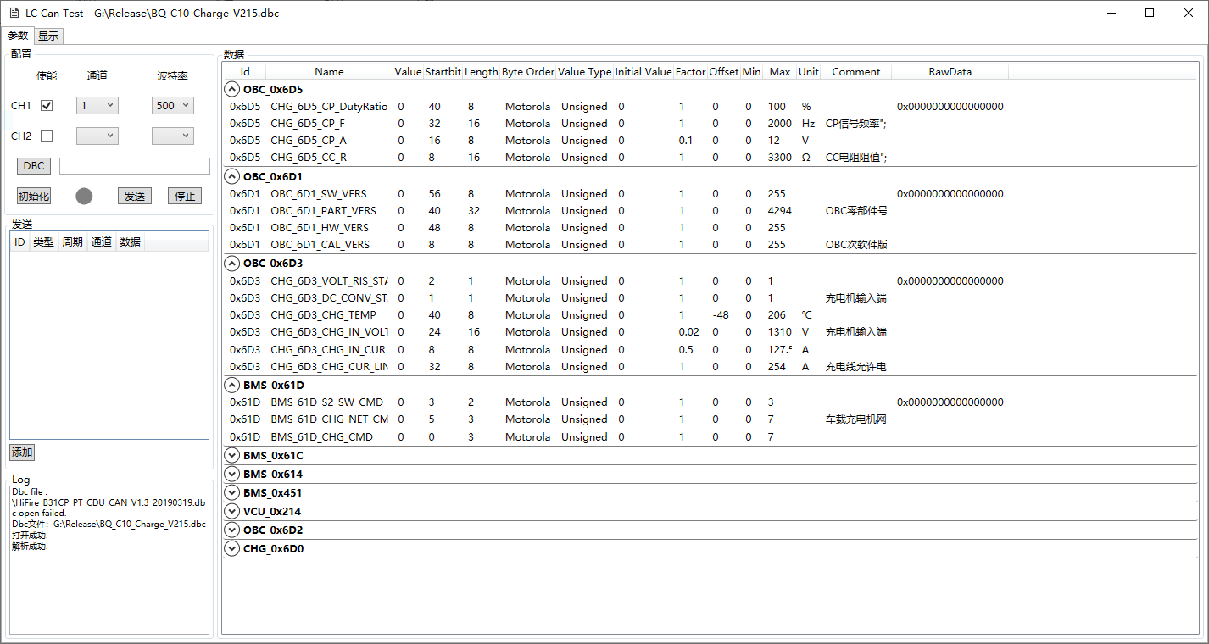Expand the BMS_0x614 group
Image resolution: width=1209 pixels, height=644 pixels.
coord(231,474)
